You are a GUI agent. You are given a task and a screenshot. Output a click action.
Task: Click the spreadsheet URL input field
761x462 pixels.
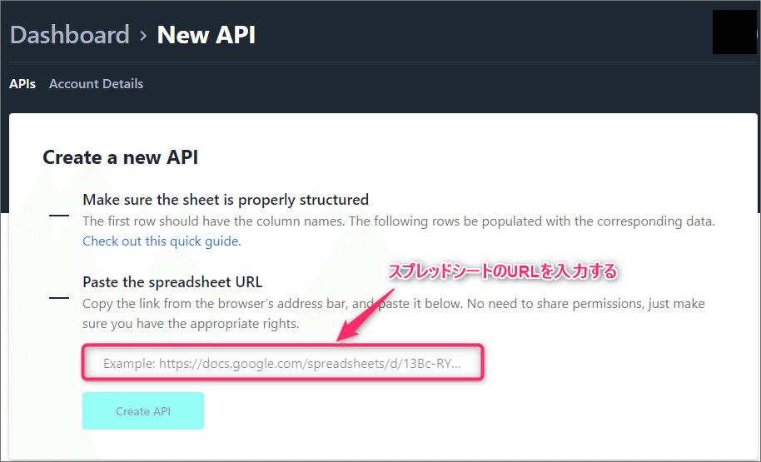pos(283,363)
